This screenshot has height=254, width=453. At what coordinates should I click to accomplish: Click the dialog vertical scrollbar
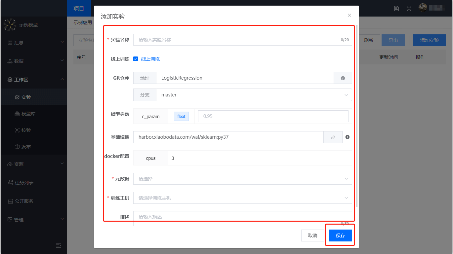pyautogui.click(x=357, y=116)
